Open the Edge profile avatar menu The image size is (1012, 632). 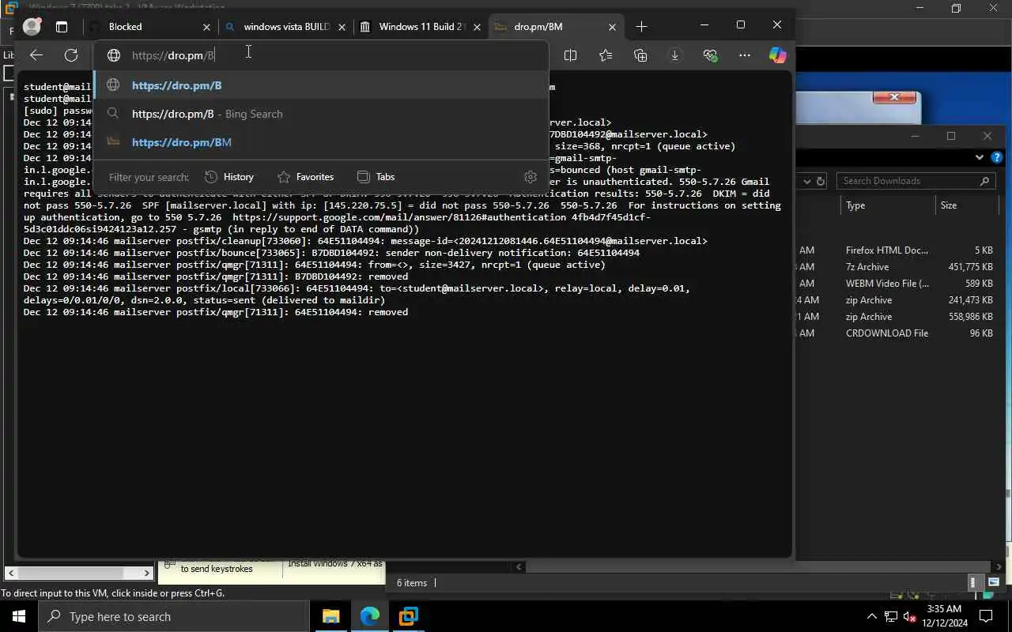[x=32, y=27]
